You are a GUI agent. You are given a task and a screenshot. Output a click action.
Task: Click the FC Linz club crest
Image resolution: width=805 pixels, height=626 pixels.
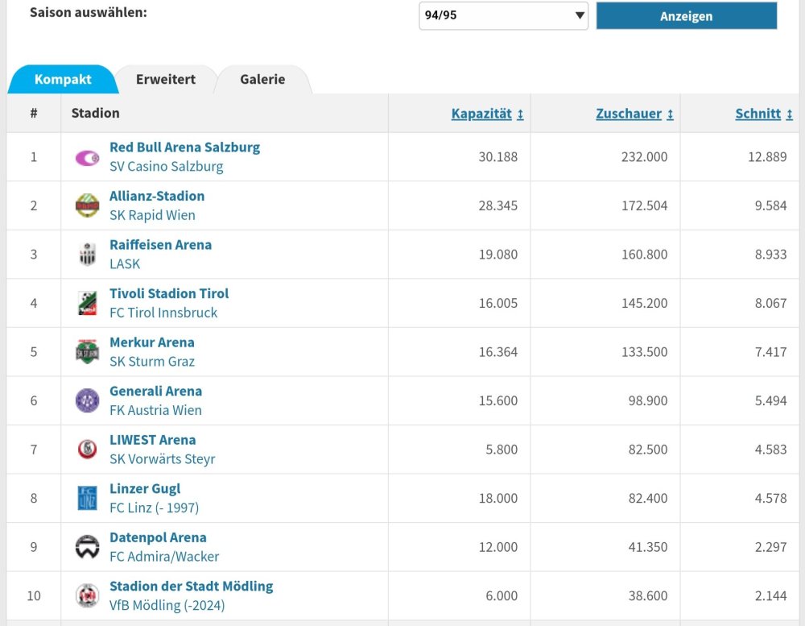[87, 499]
